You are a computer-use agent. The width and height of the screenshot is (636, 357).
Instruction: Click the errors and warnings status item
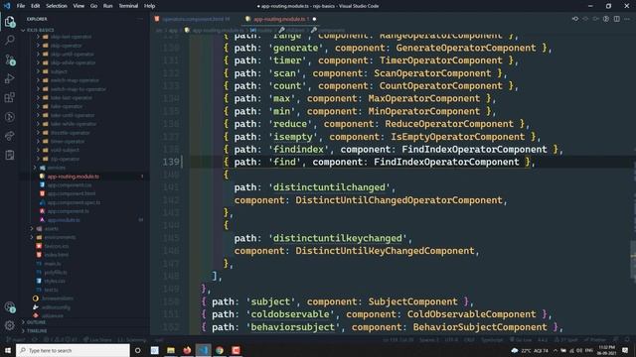coord(61,340)
